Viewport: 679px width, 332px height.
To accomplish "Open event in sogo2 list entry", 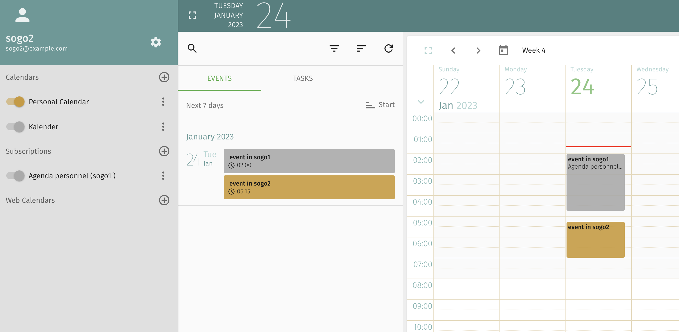I will coord(309,187).
